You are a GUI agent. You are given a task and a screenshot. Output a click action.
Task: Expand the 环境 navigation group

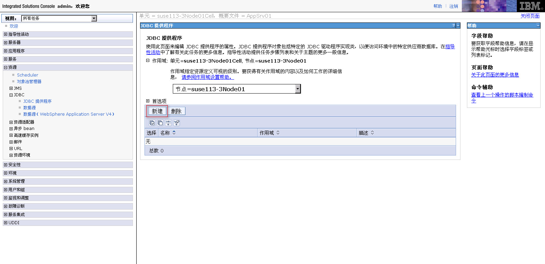[x=5, y=173]
